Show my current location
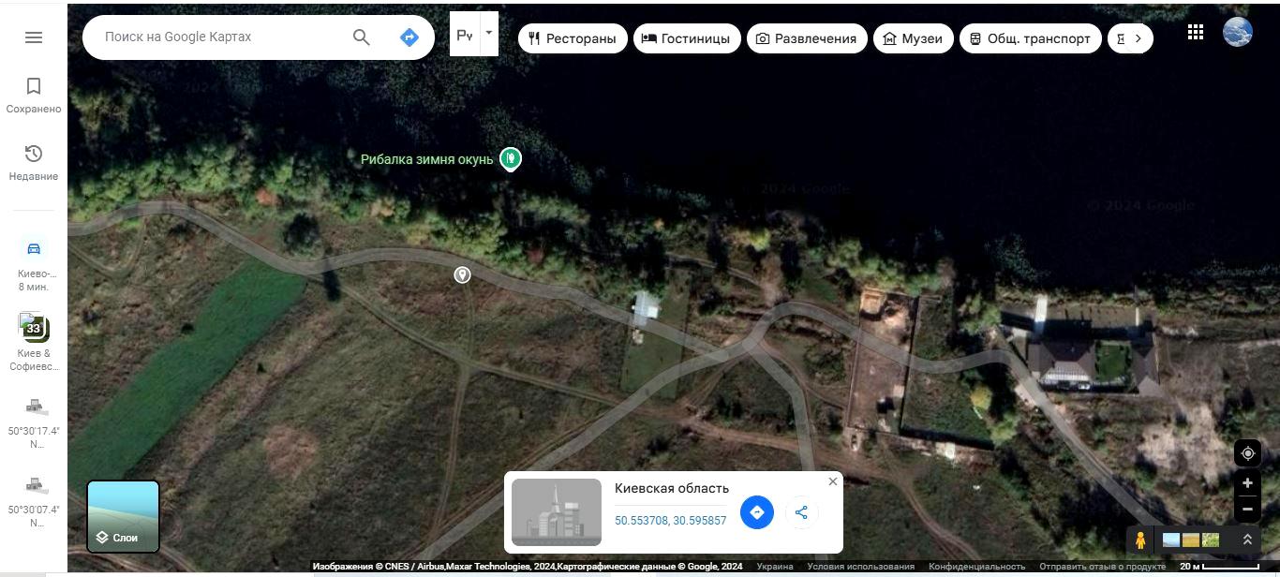 pos(1247,453)
